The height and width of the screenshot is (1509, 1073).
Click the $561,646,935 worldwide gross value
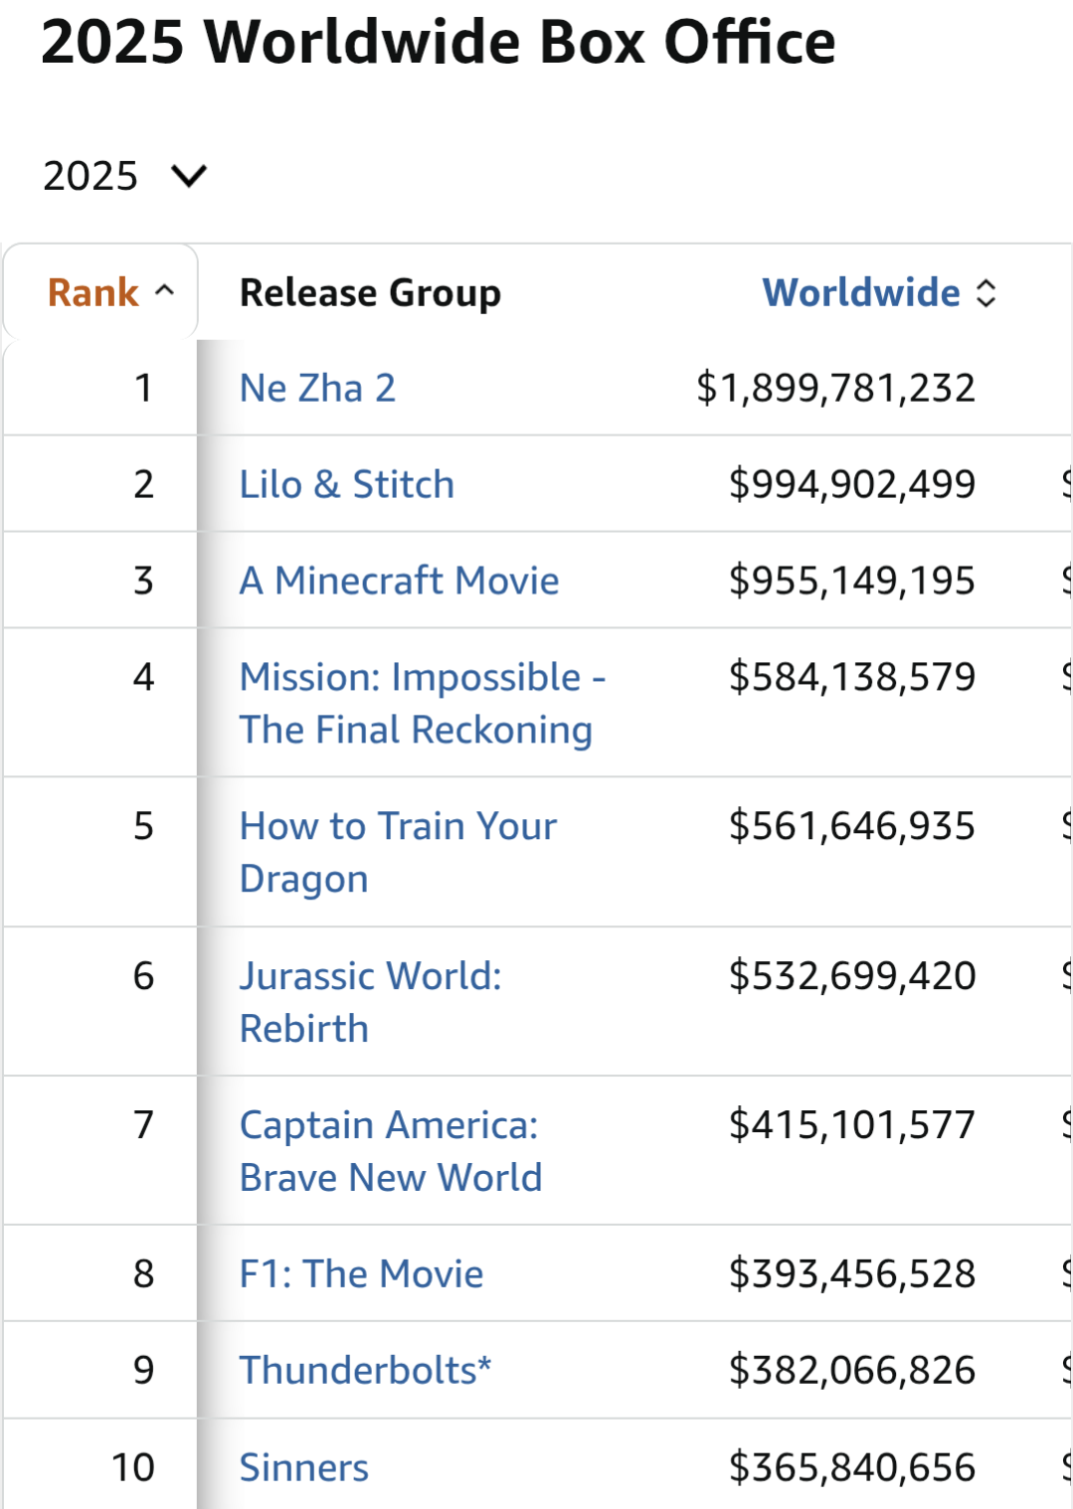[x=852, y=826]
